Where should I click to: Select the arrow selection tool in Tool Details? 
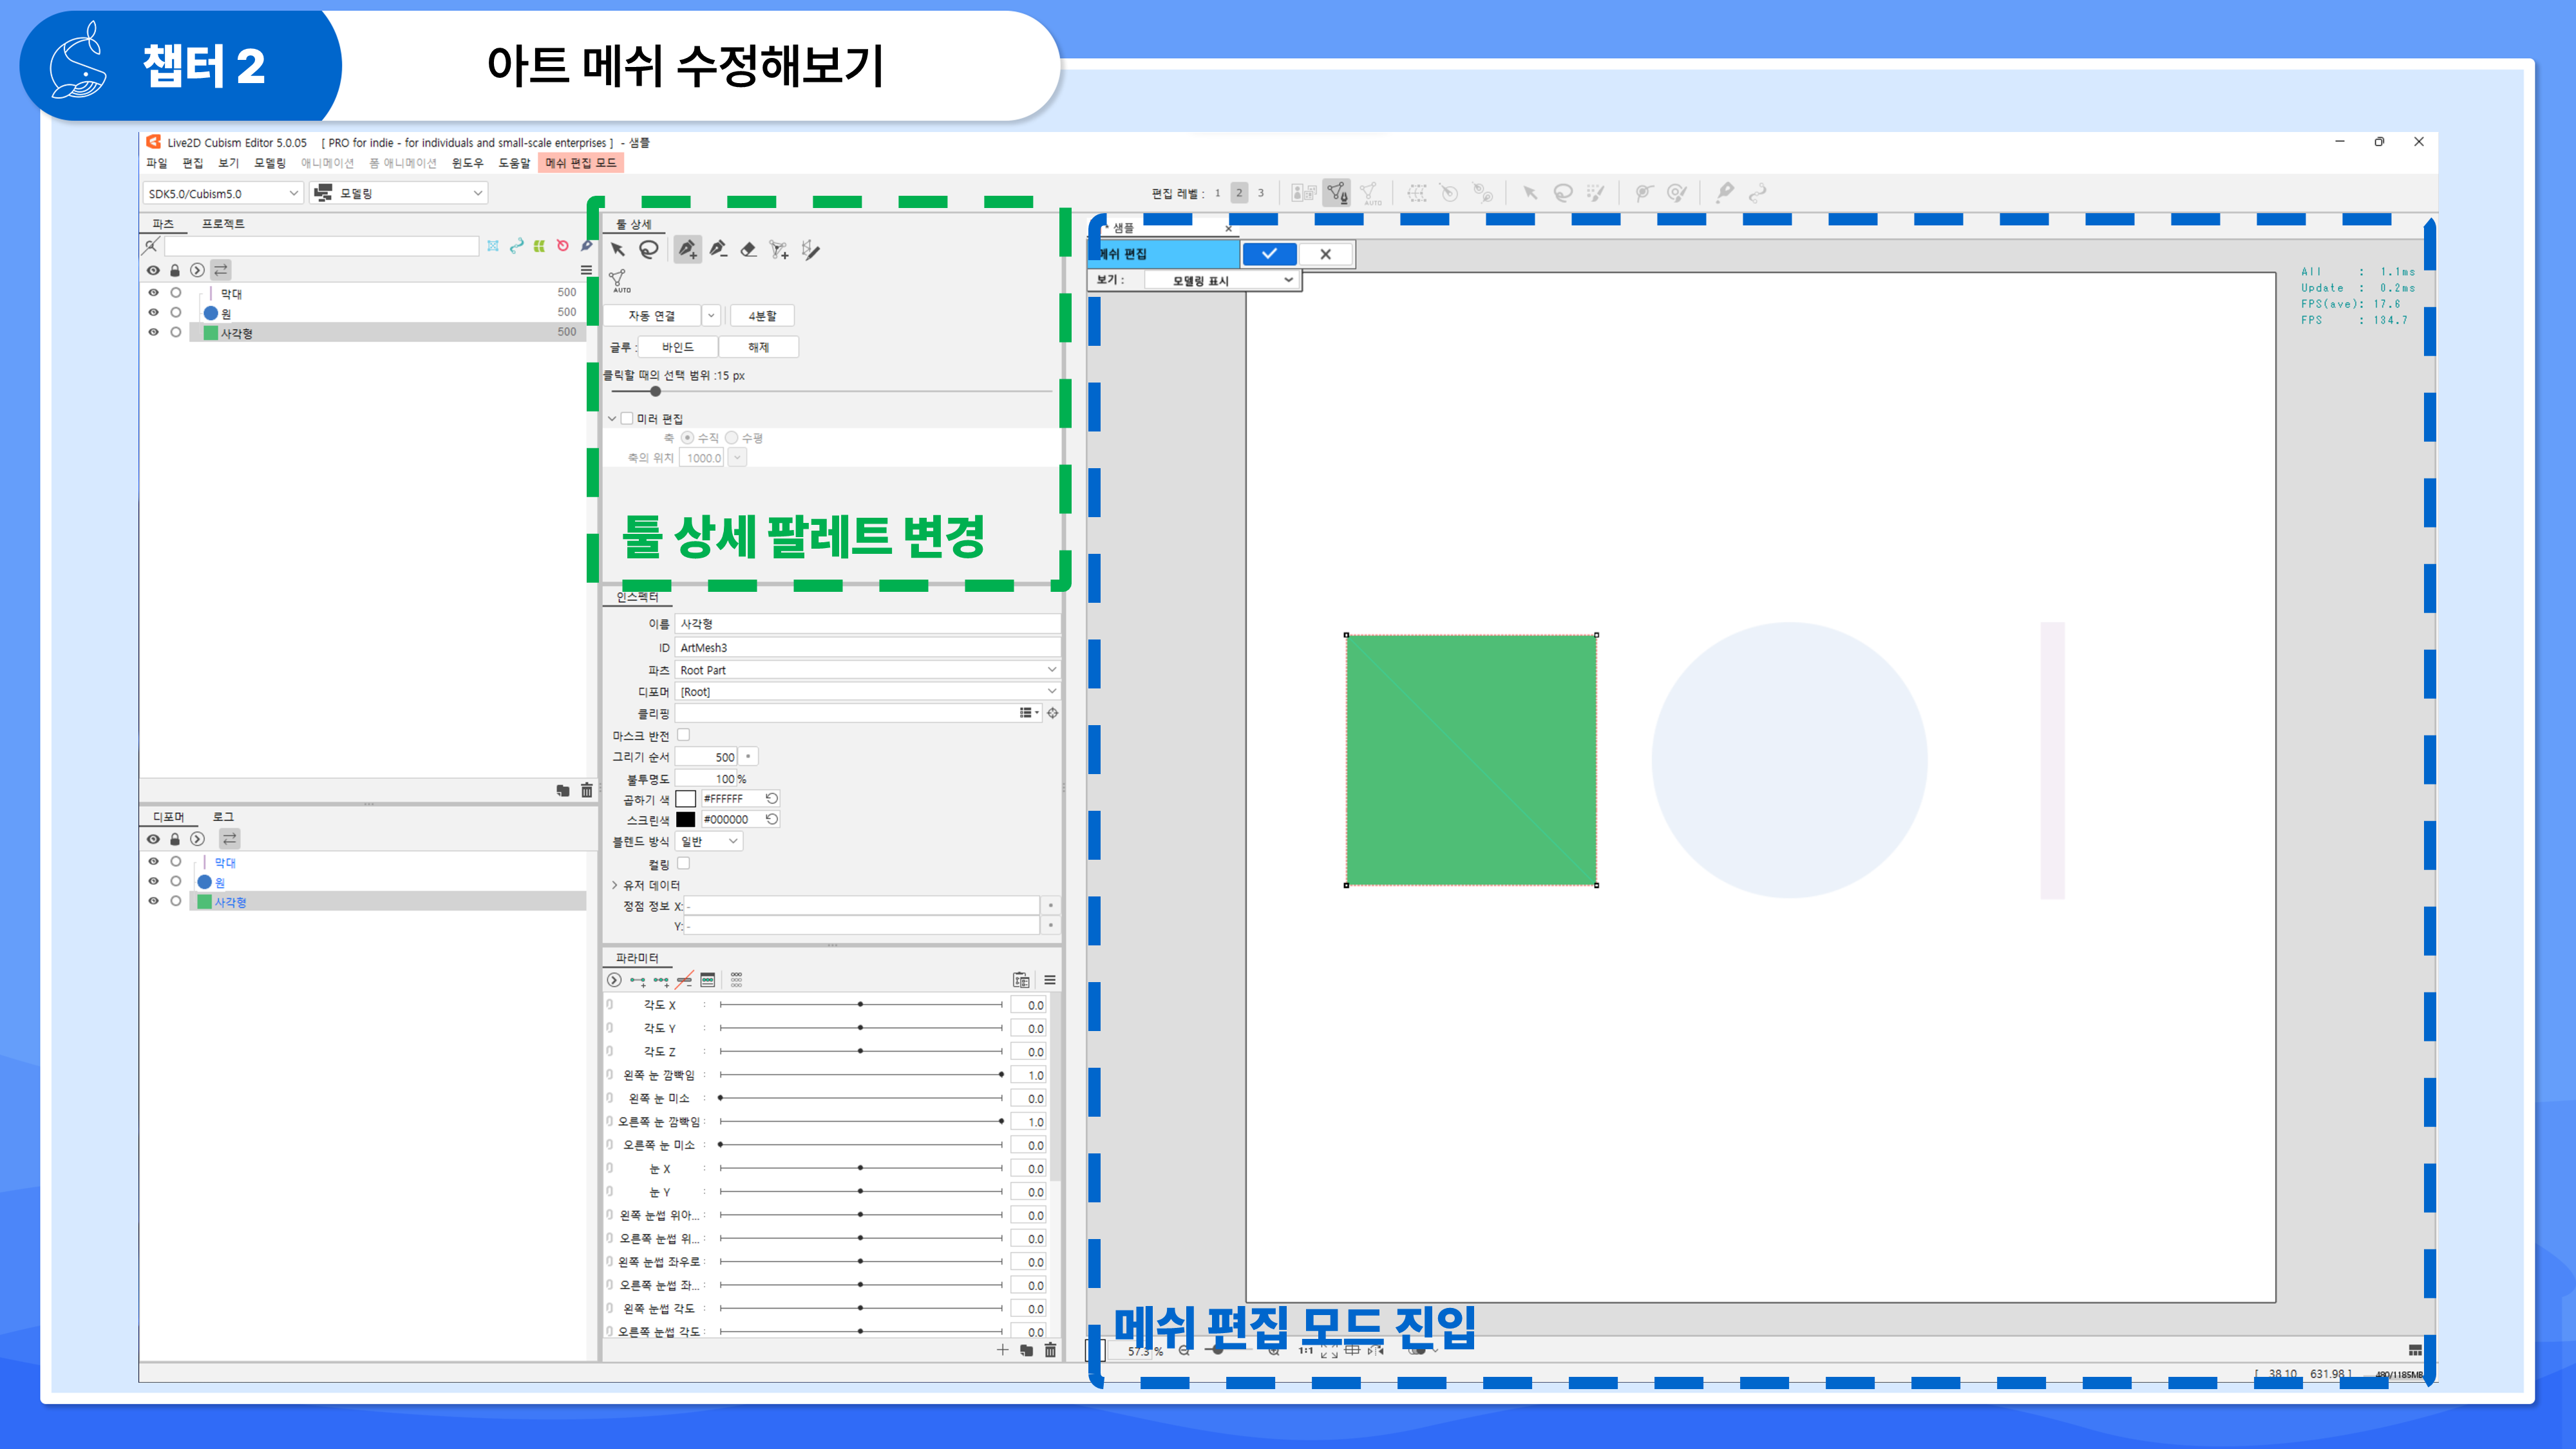(x=617, y=250)
